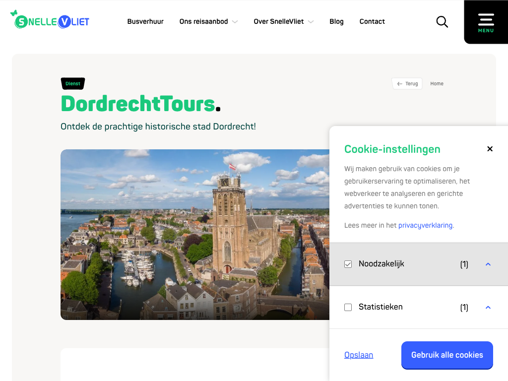
Task: Collapse the Noodzakelijk section chevron
Action: pyautogui.click(x=488, y=264)
